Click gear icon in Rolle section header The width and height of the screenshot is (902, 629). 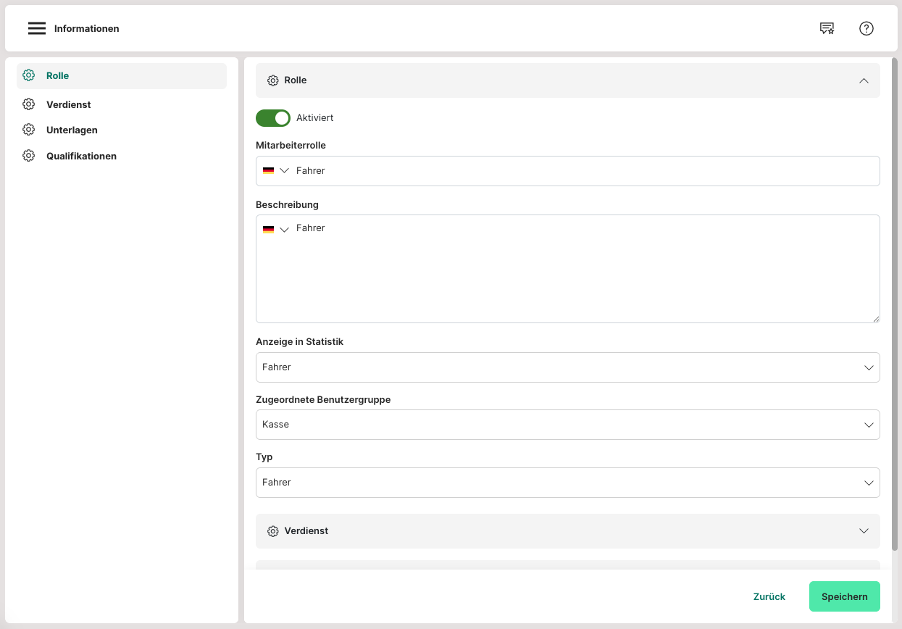273,80
